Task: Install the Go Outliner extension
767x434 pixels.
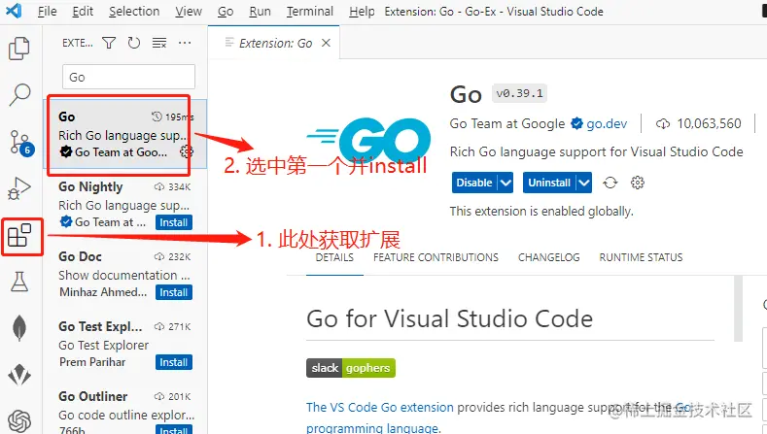Action: pyautogui.click(x=174, y=429)
